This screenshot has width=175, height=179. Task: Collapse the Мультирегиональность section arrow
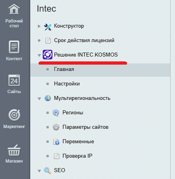39,99
